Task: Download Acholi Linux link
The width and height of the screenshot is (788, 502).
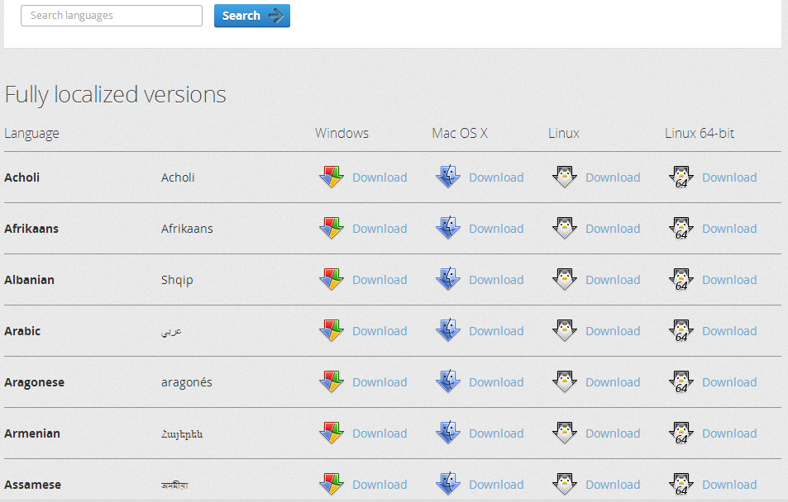Action: pos(613,178)
